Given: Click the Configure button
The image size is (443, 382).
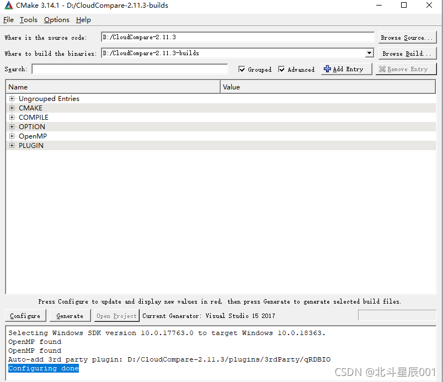Looking at the screenshot, I should point(25,316).
